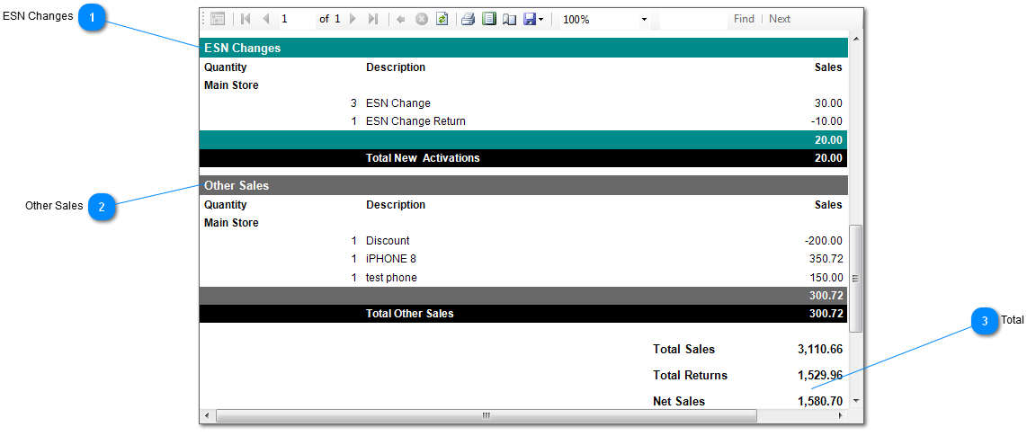Click horizontal scrollbar right arrow
1027x436 pixels.
[841, 415]
